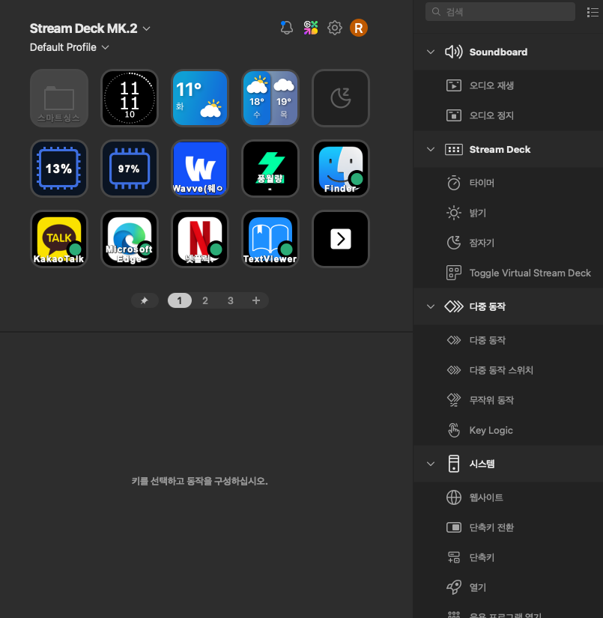Toggle the pin button beside page numbers
603x618 pixels.
[x=145, y=300]
